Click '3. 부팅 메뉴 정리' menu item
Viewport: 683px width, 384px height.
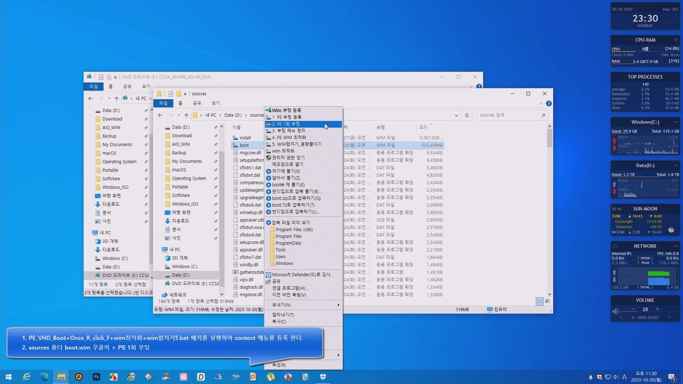[x=303, y=130]
